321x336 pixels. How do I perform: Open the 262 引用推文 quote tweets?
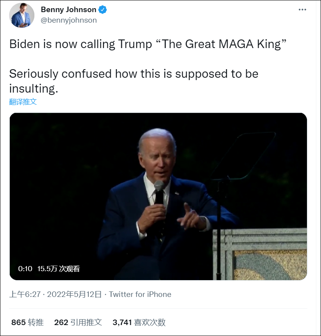pyautogui.click(x=78, y=322)
